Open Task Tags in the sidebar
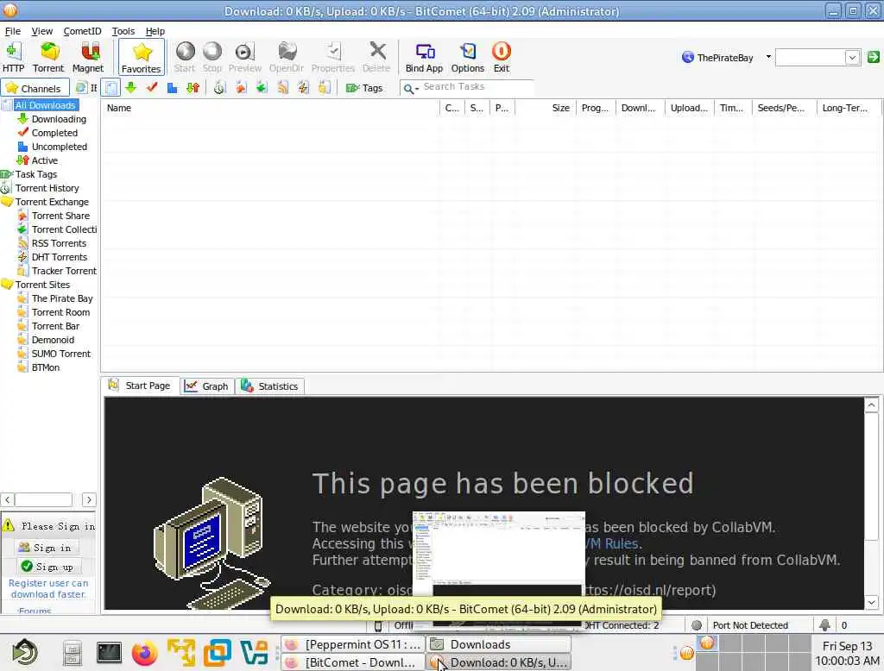This screenshot has height=671, width=884. 35,174
